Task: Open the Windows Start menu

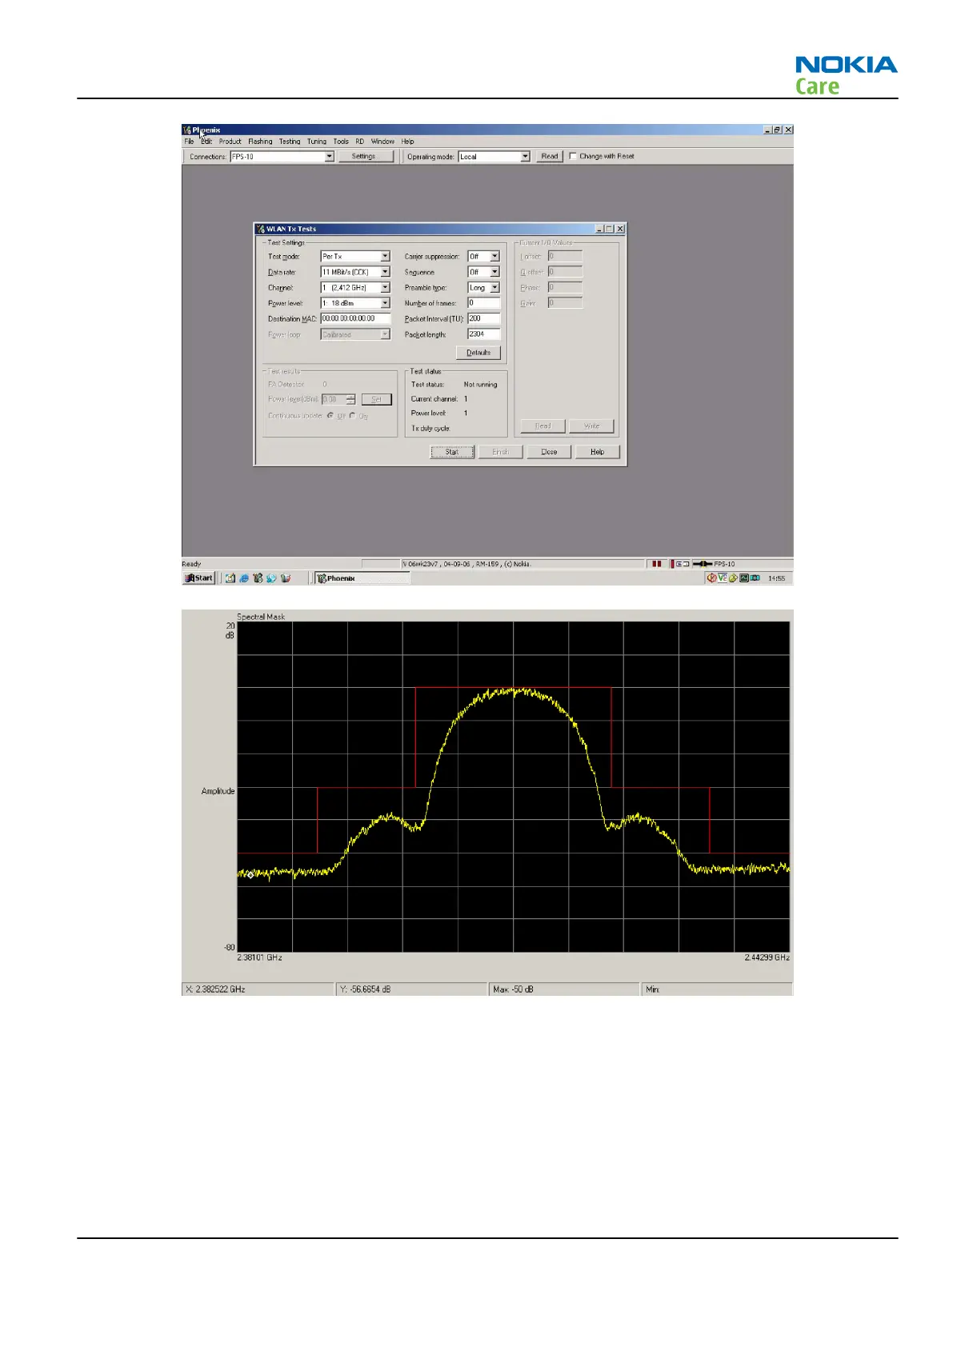Action: (x=199, y=578)
